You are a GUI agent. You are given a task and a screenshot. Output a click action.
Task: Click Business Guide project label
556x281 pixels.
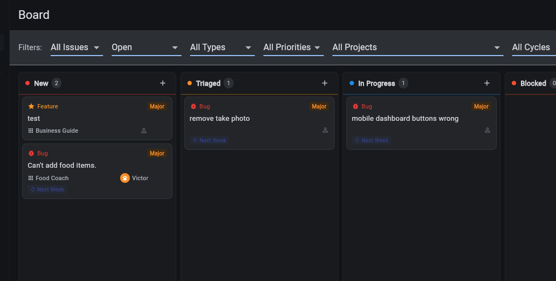57,131
